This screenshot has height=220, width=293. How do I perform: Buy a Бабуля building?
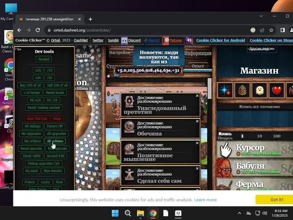point(255,168)
